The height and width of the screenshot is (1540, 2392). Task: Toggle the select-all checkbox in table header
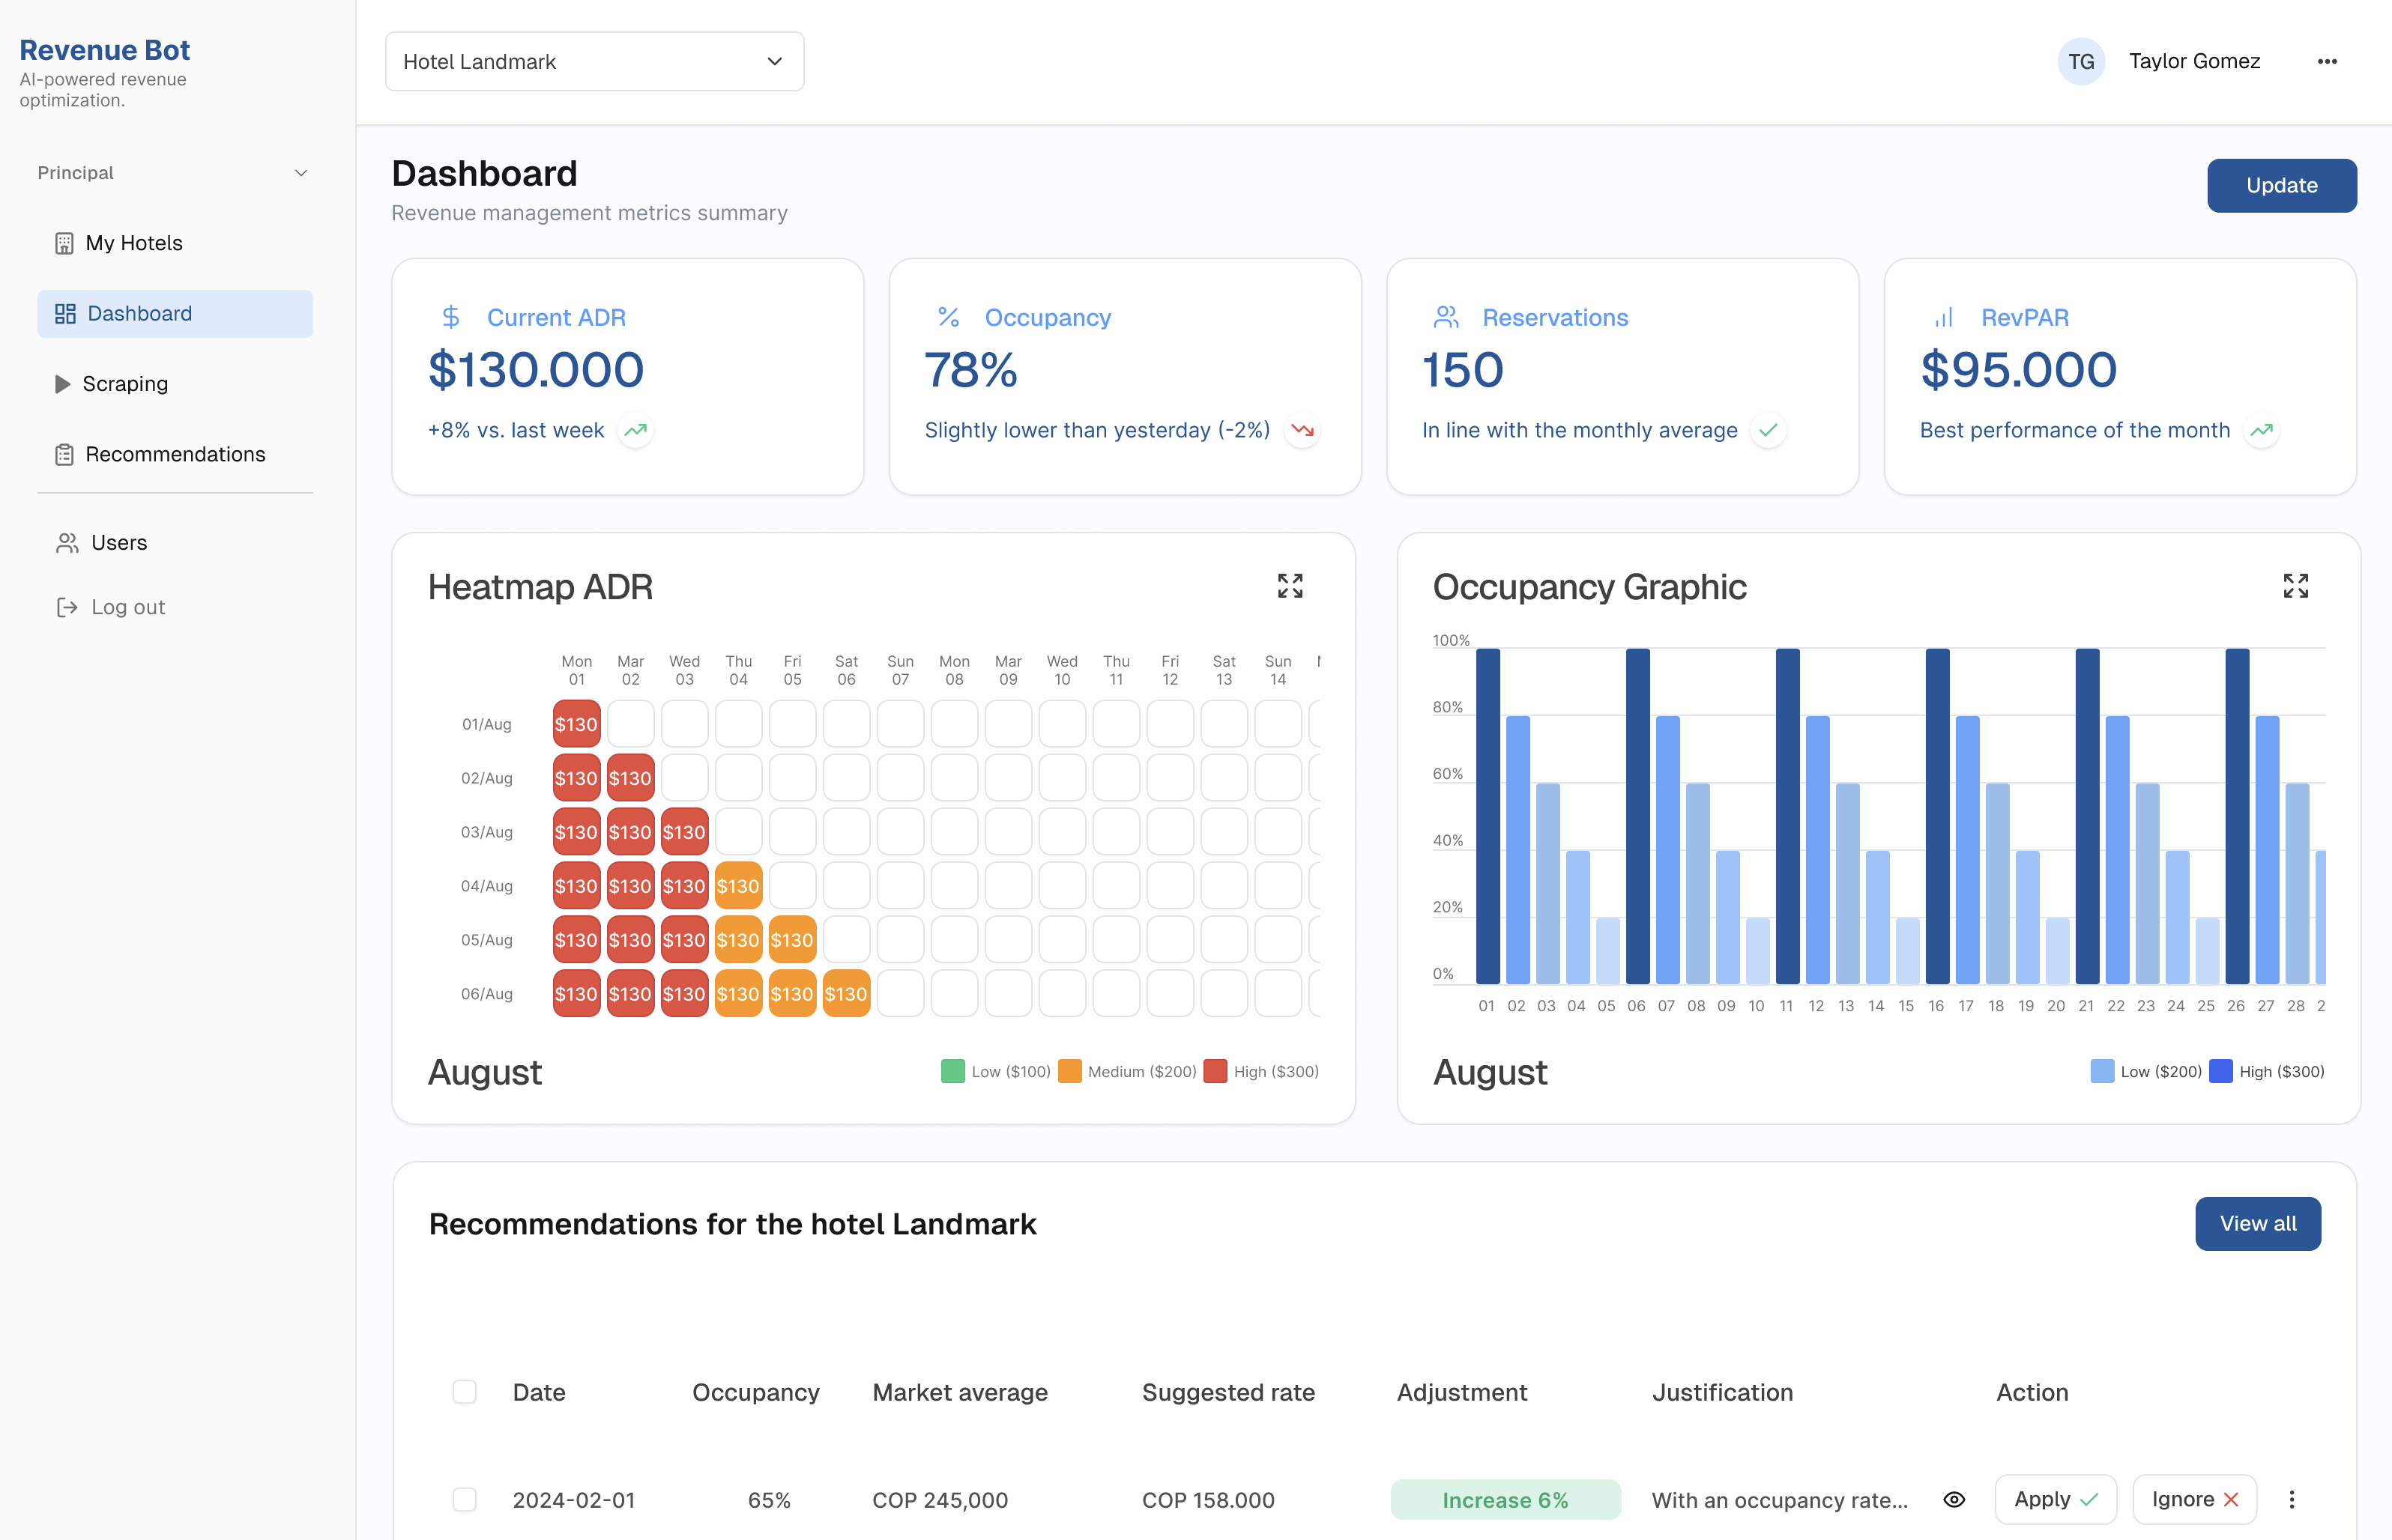(464, 1392)
